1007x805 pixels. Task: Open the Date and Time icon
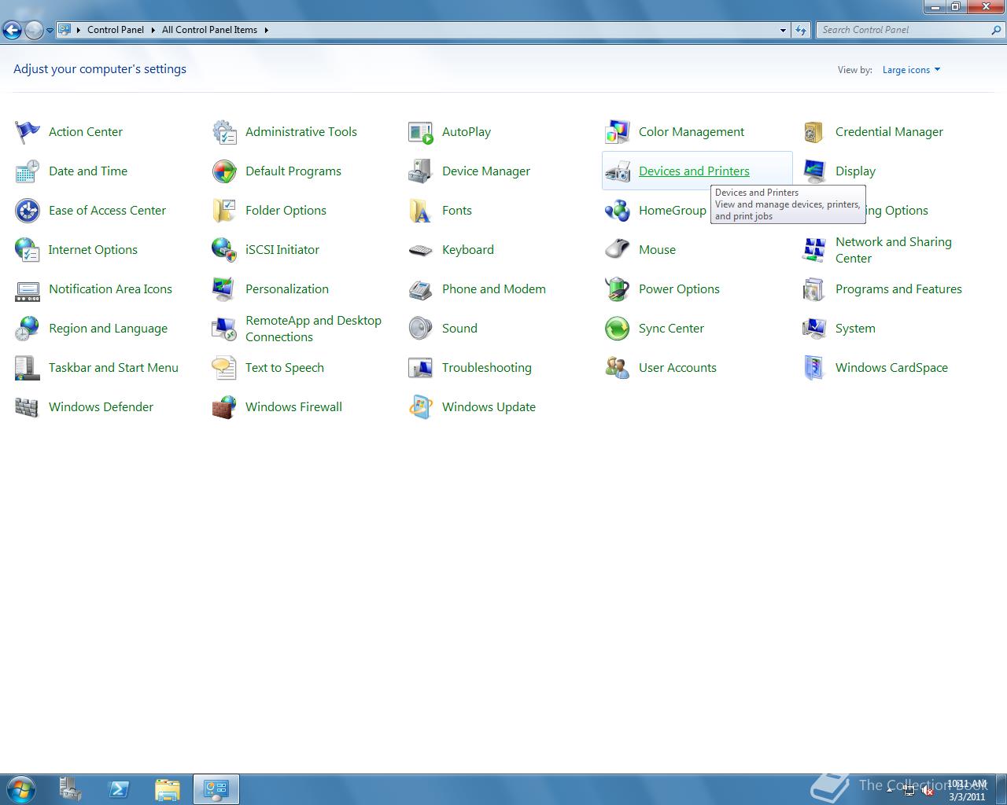28,171
